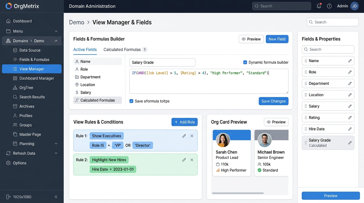This screenshot has height=203, width=364.
Task: Open the notifications bell
Action: coord(319,6)
